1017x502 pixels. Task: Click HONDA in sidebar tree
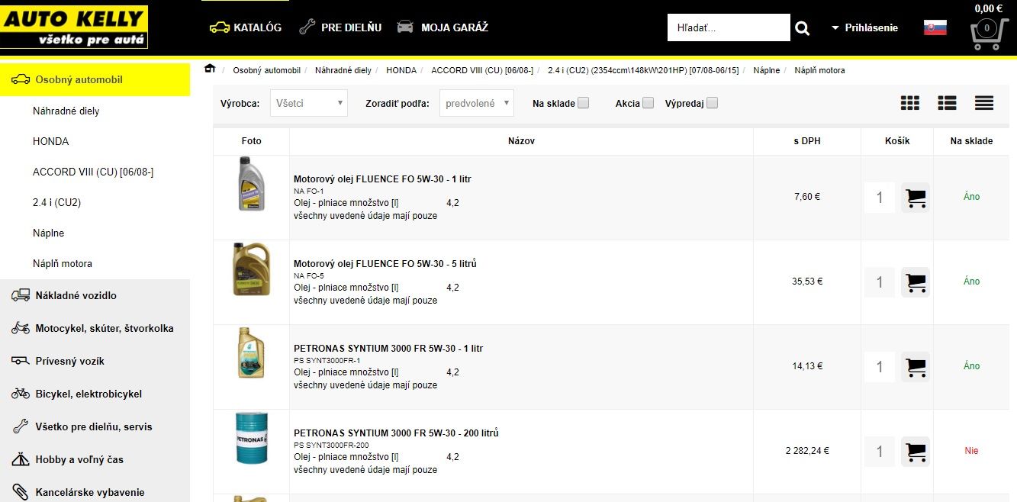point(51,141)
